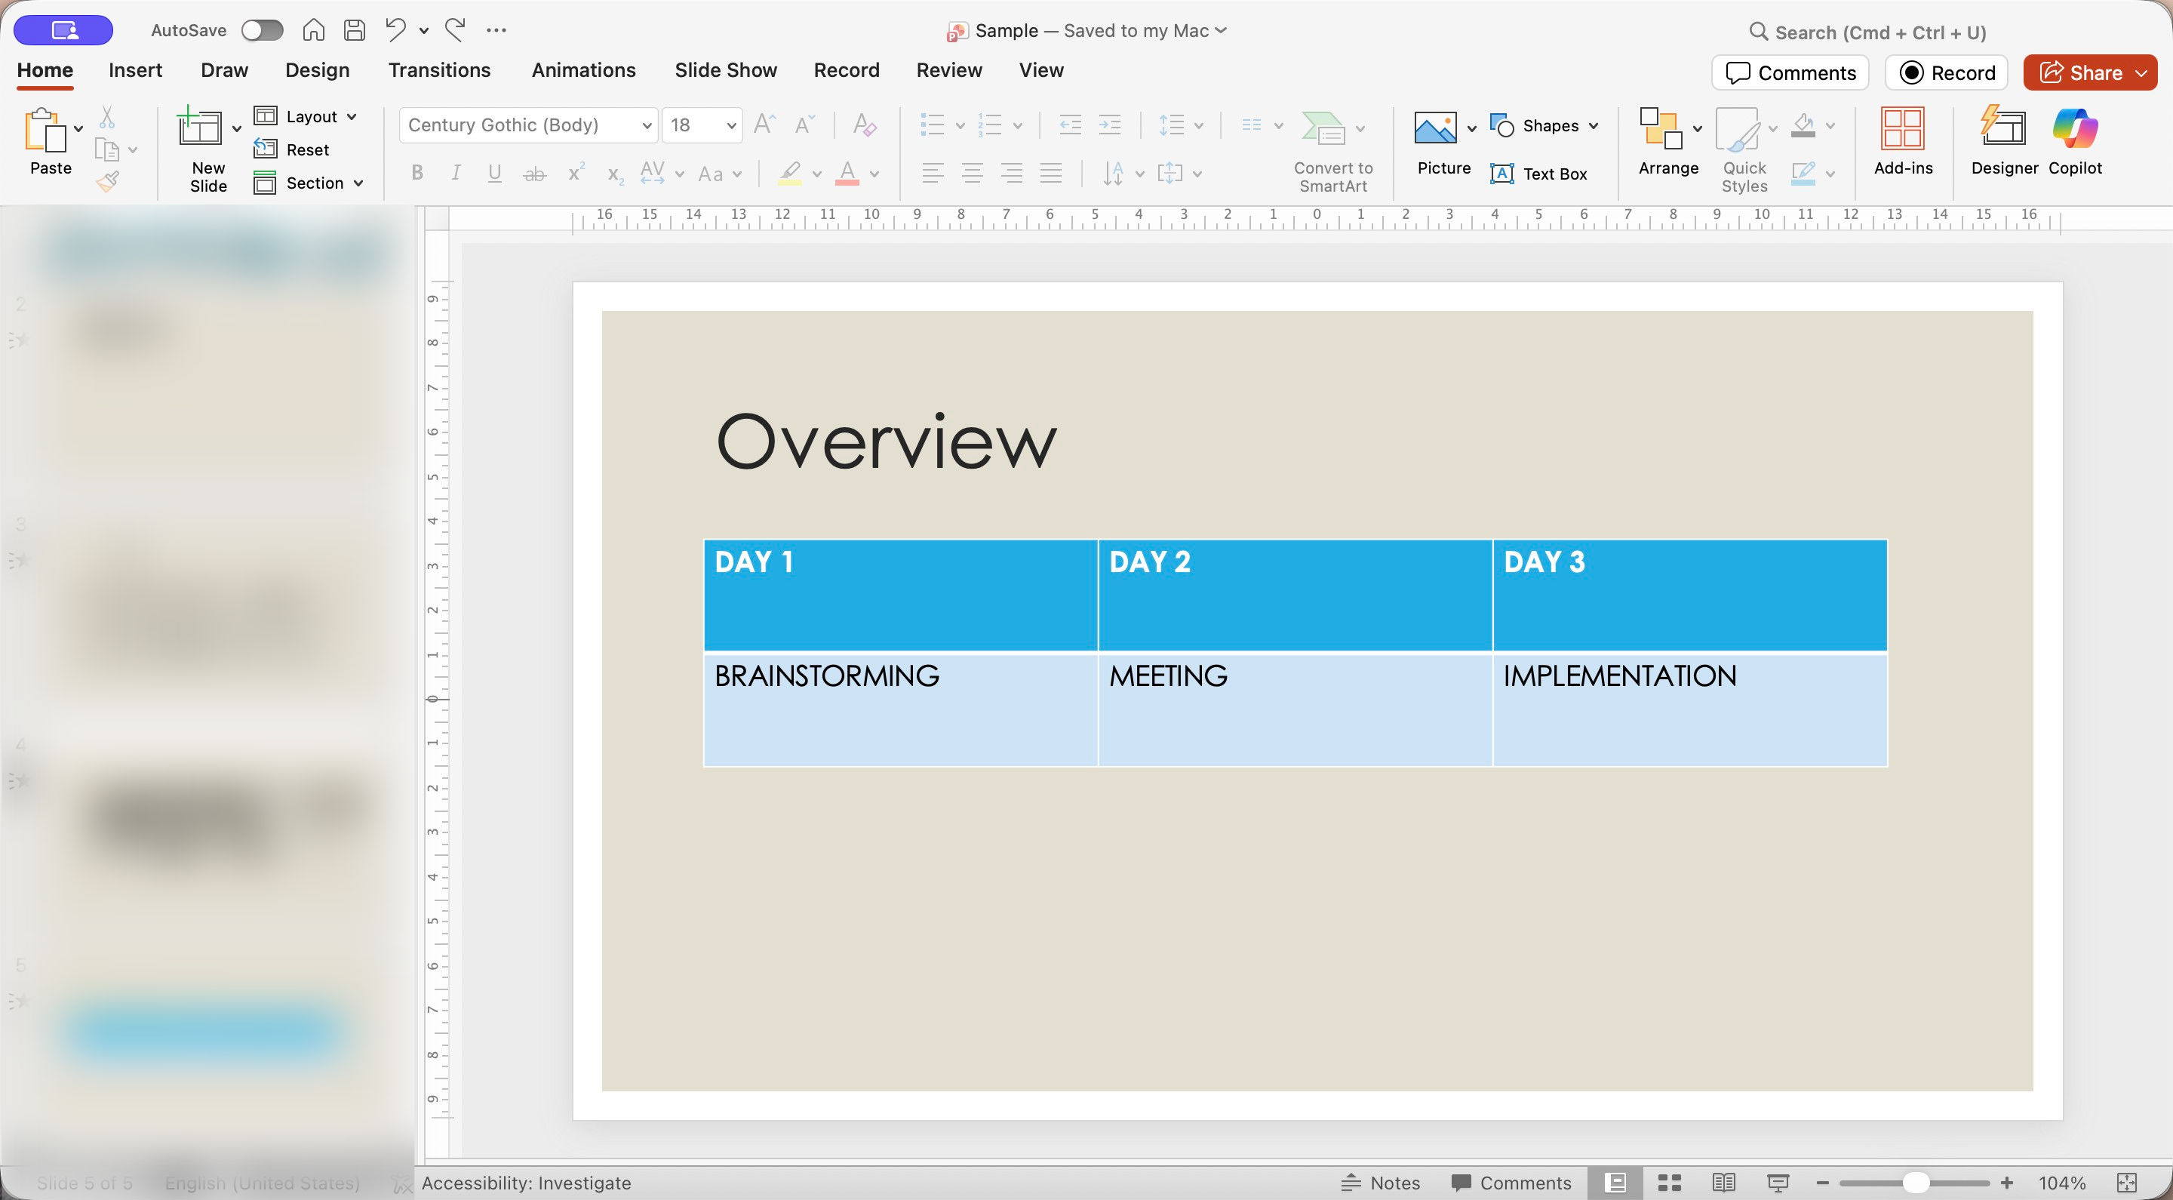
Task: Toggle the Notes pane
Action: (1381, 1183)
